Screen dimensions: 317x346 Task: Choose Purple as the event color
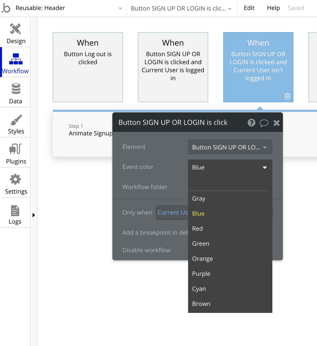201,274
